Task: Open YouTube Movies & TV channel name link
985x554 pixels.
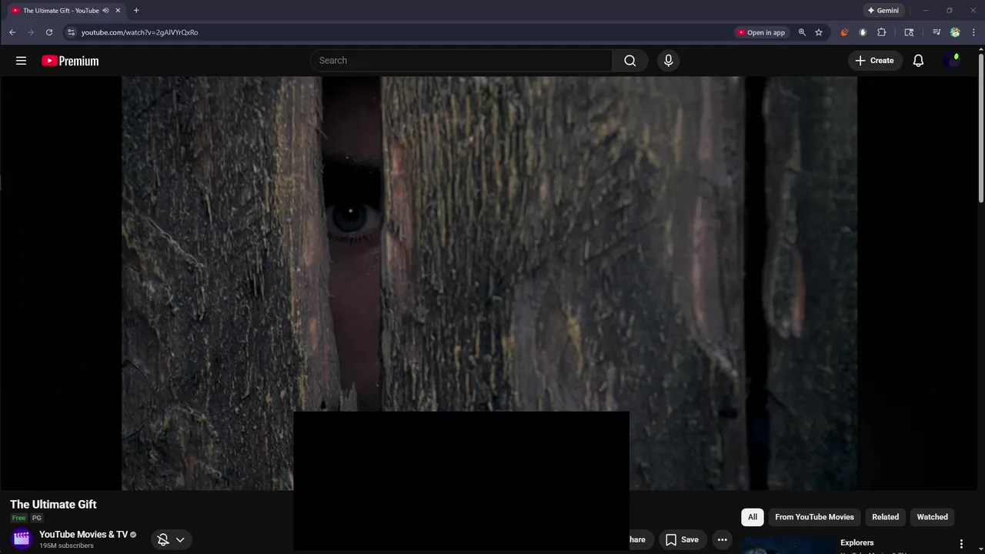Action: 83,535
